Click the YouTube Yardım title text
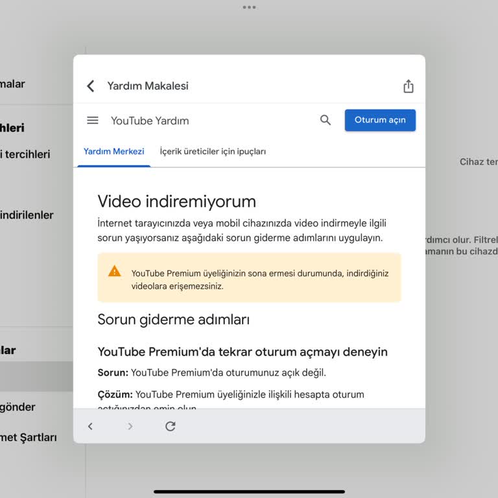The width and height of the screenshot is (498, 498). [150, 121]
